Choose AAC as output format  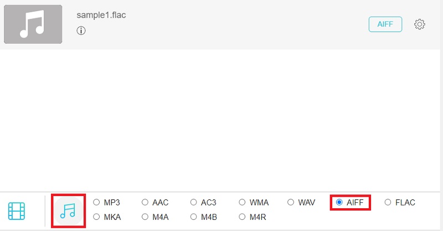145,202
